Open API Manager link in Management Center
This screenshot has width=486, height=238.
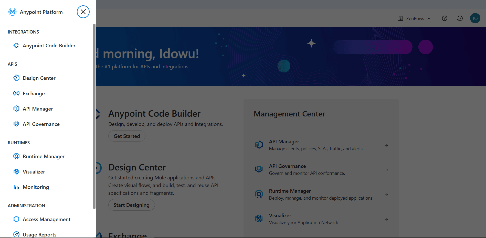coord(284,142)
